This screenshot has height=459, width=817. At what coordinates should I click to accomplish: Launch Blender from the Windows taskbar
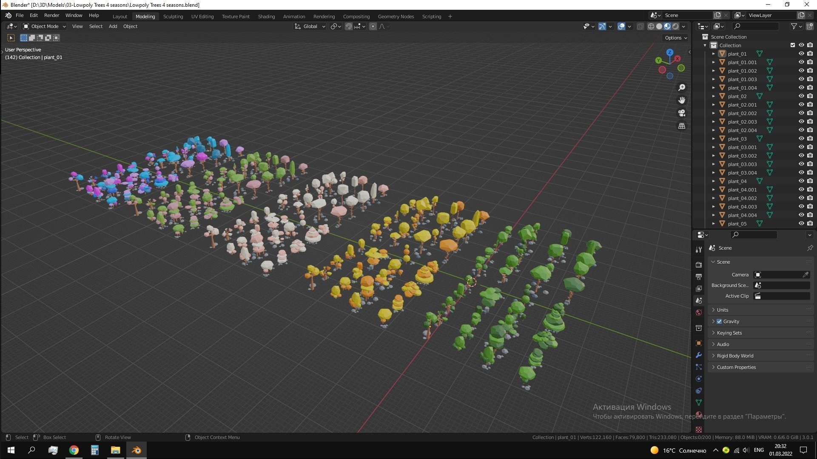click(x=137, y=450)
